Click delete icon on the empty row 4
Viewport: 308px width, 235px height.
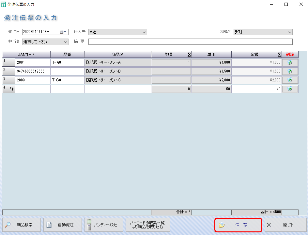290,89
